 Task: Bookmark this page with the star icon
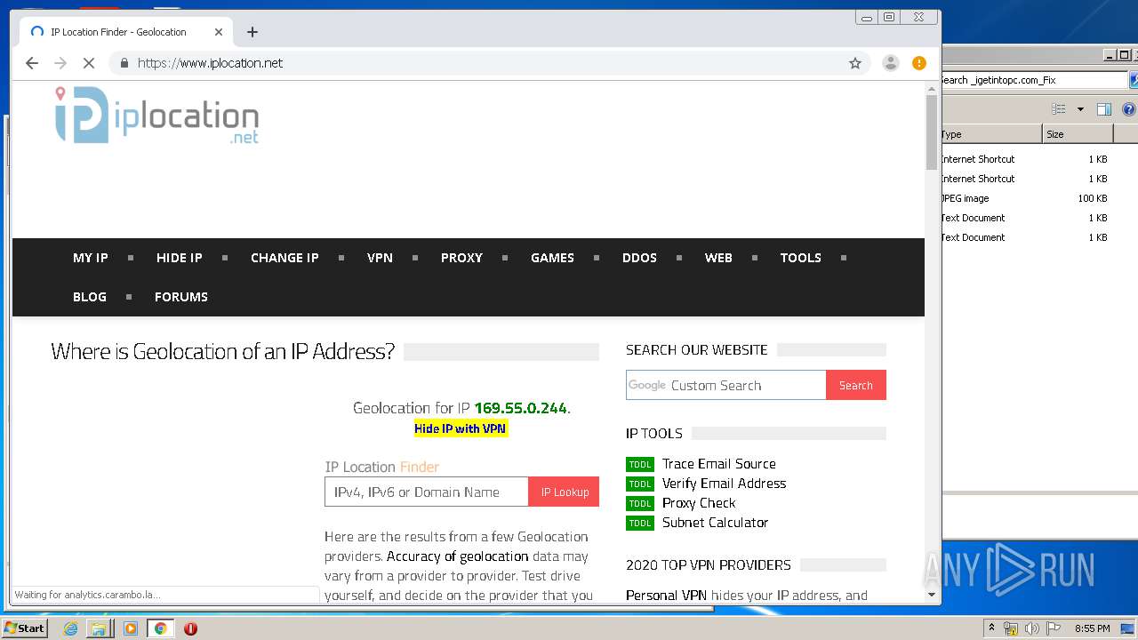click(855, 63)
